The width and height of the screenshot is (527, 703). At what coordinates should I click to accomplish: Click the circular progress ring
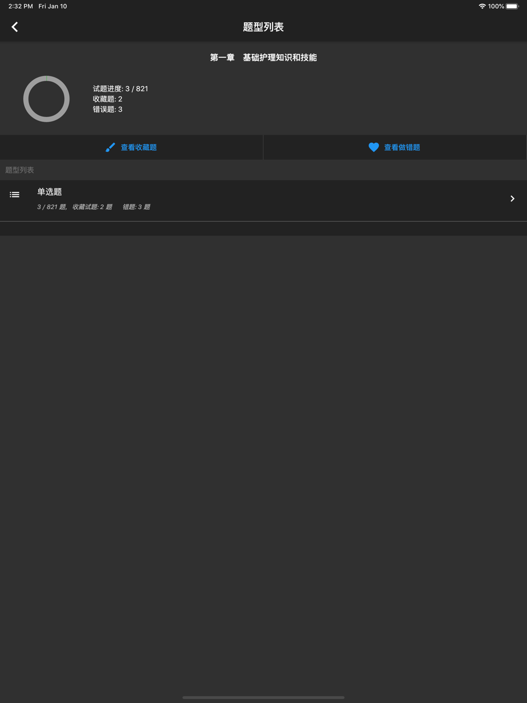[46, 99]
